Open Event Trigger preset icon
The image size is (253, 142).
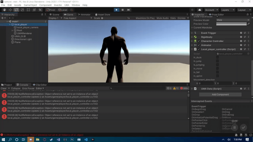pyautogui.click(x=245, y=33)
